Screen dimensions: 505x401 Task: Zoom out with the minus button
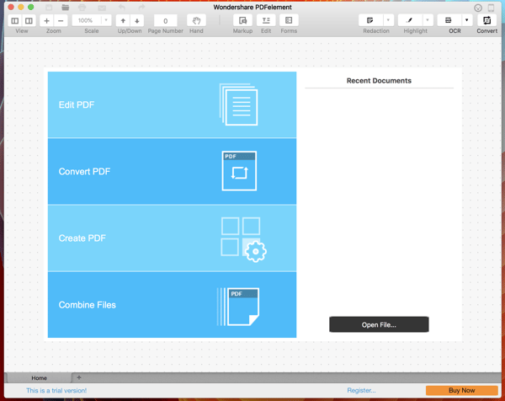pyautogui.click(x=61, y=20)
